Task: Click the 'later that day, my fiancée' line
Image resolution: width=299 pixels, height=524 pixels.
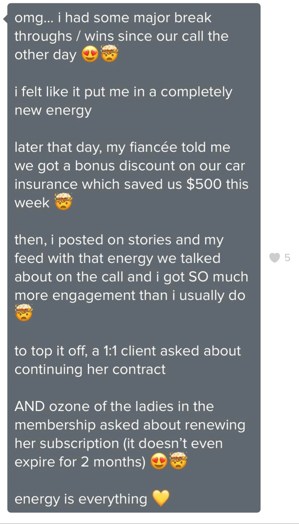Action: pyautogui.click(x=122, y=147)
